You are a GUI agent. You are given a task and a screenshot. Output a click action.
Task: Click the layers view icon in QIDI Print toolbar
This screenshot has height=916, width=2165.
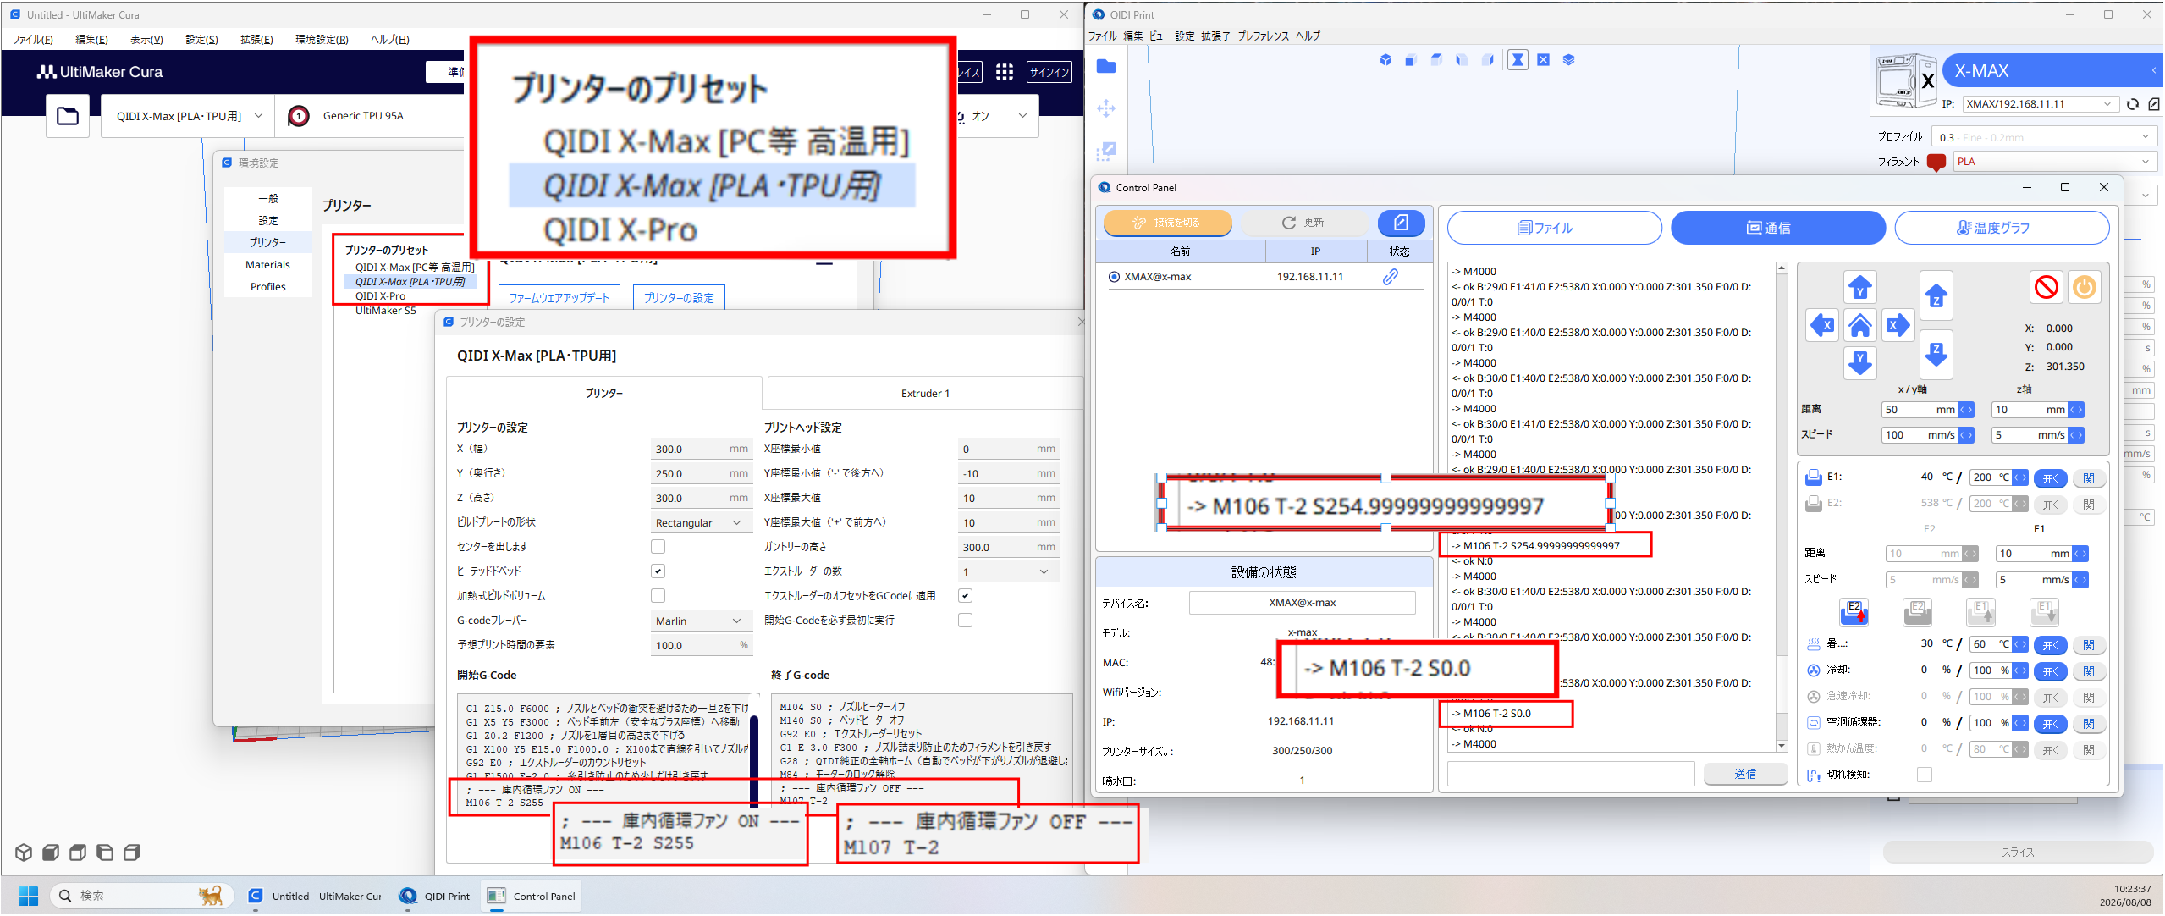click(x=1568, y=60)
